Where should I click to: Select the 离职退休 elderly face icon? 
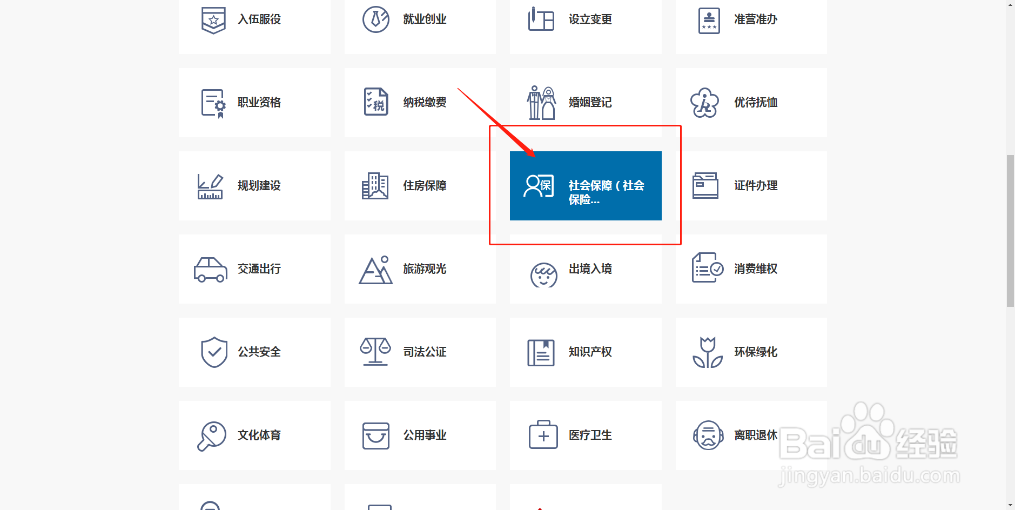point(708,435)
